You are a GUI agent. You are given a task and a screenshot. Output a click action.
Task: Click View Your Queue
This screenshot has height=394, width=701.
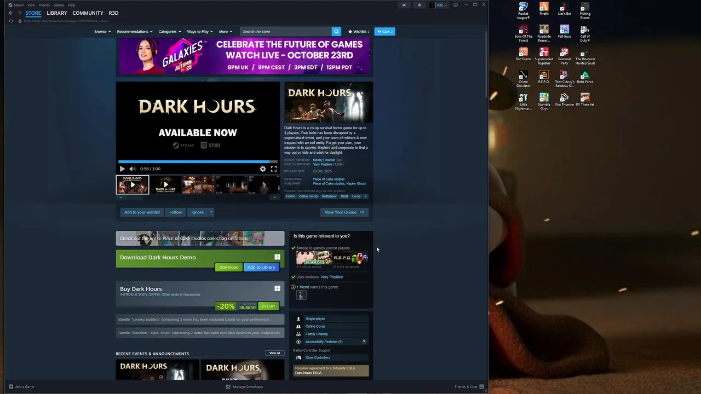click(x=344, y=212)
